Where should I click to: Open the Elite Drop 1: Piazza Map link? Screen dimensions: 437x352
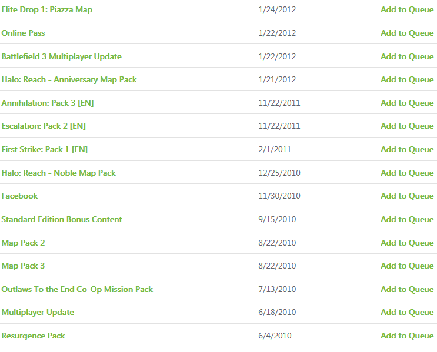[46, 10]
